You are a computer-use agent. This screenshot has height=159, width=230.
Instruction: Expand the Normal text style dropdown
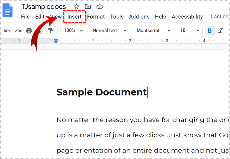(110, 30)
